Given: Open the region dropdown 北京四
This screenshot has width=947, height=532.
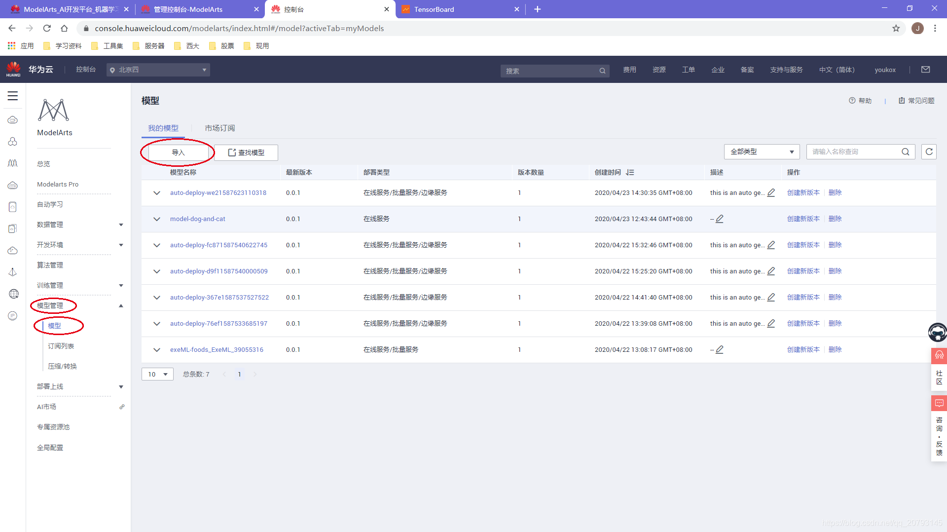Looking at the screenshot, I should [x=158, y=70].
